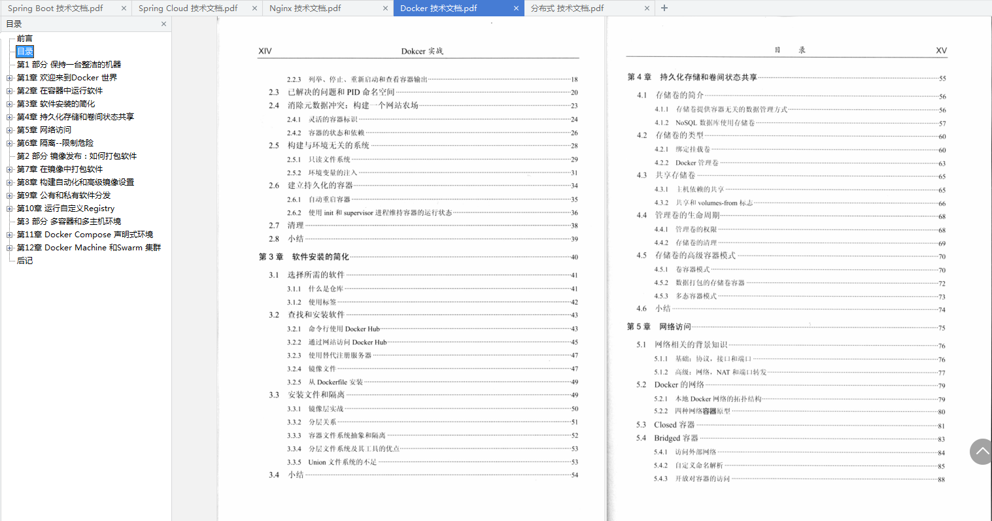The width and height of the screenshot is (992, 521).
Task: Click TOC entry 2.5 构建与环境无关的系统
Action: (423, 146)
